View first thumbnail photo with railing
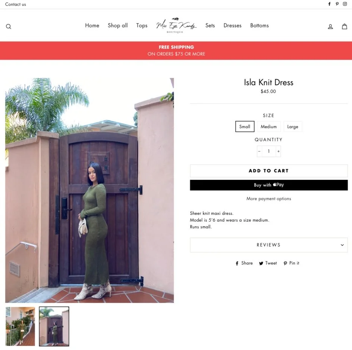The height and width of the screenshot is (350, 352). click(20, 326)
